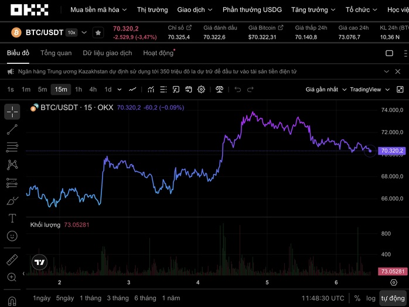Select the brush drawing tool
This screenshot has height=307, width=409.
click(12, 201)
